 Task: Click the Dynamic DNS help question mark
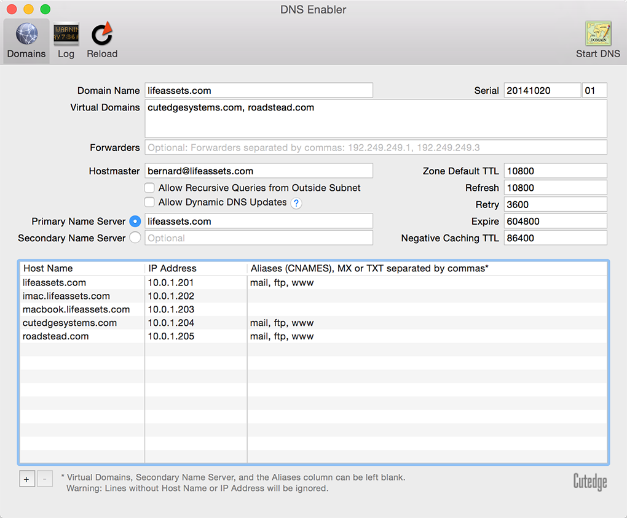point(296,203)
